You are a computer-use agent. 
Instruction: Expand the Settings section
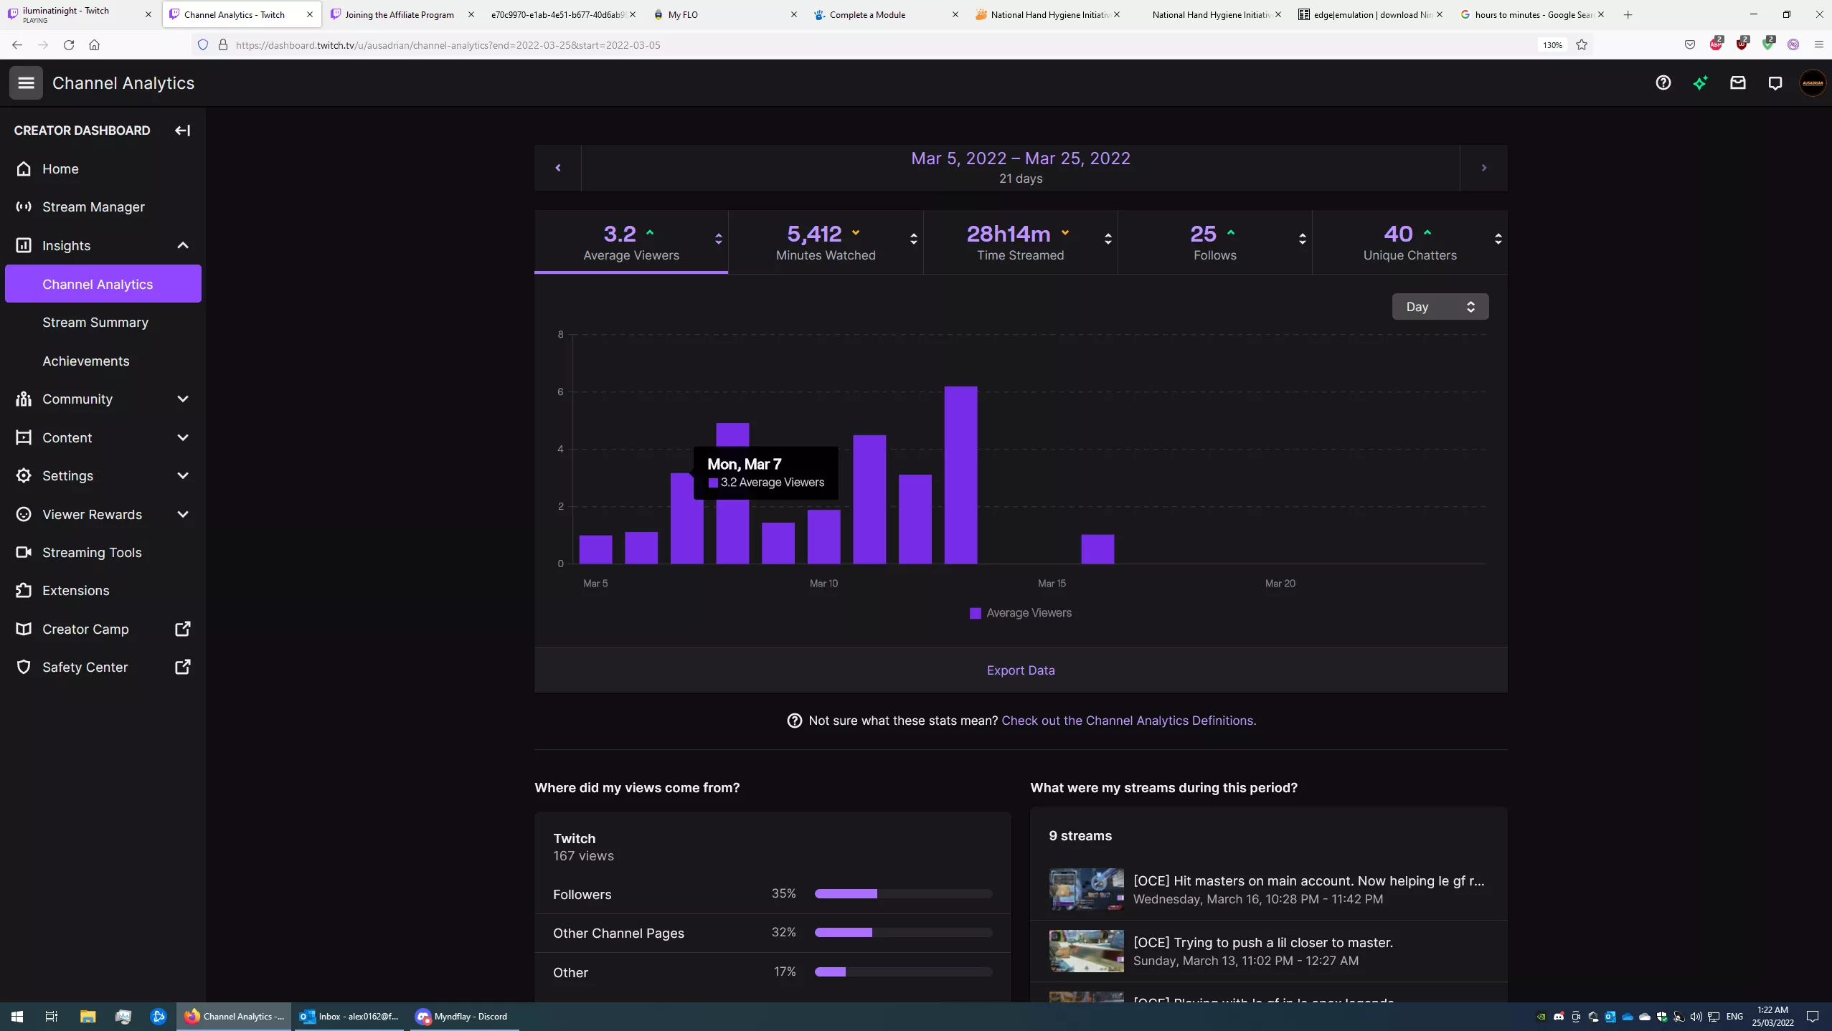click(68, 475)
